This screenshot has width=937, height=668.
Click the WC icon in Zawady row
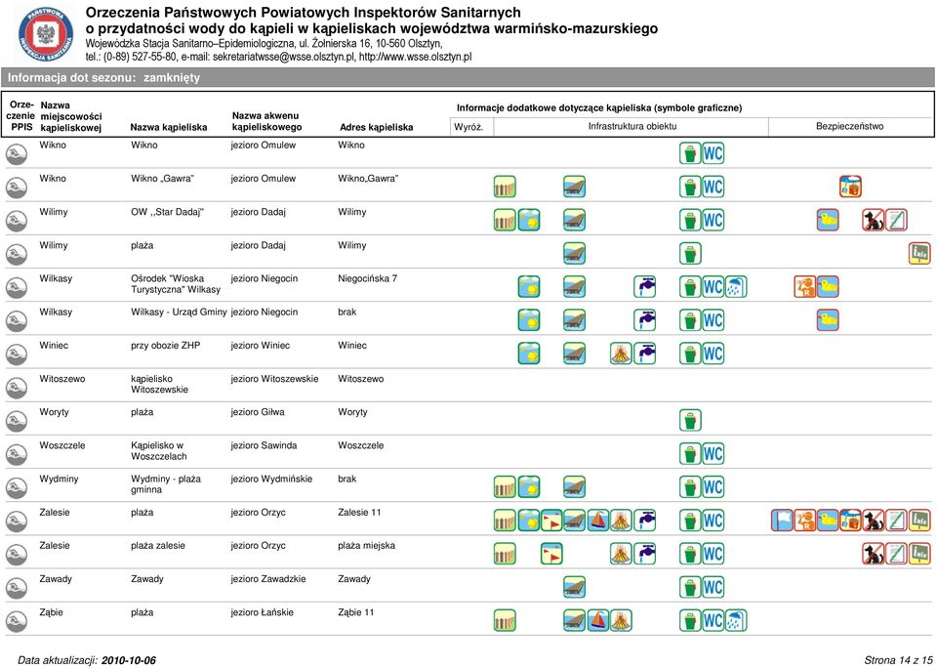(713, 587)
